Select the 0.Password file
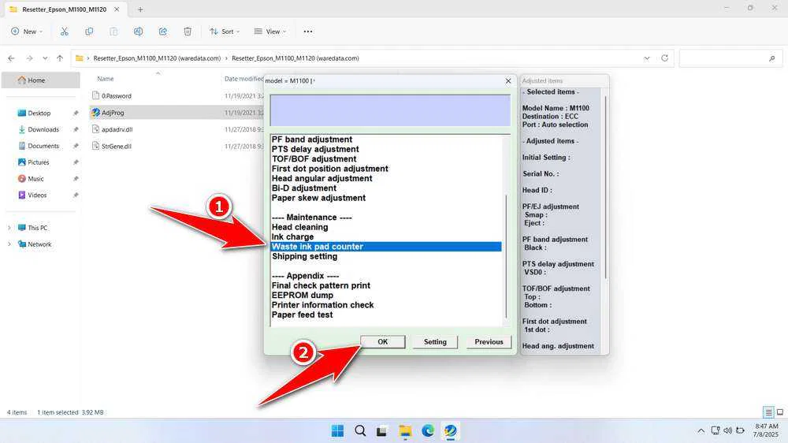 (117, 96)
